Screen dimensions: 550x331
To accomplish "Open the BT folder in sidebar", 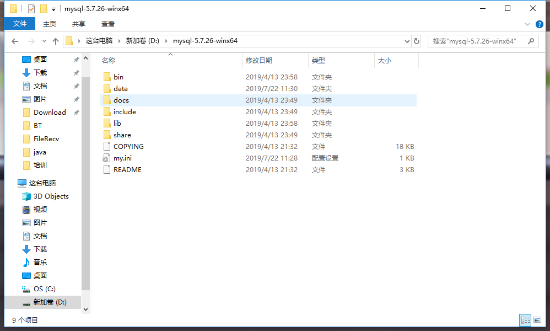I will [x=37, y=126].
